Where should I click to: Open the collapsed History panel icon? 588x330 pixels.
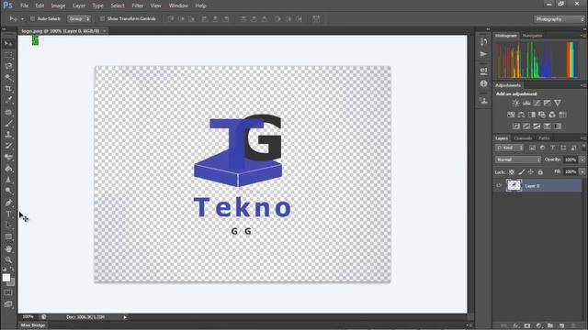click(x=484, y=42)
